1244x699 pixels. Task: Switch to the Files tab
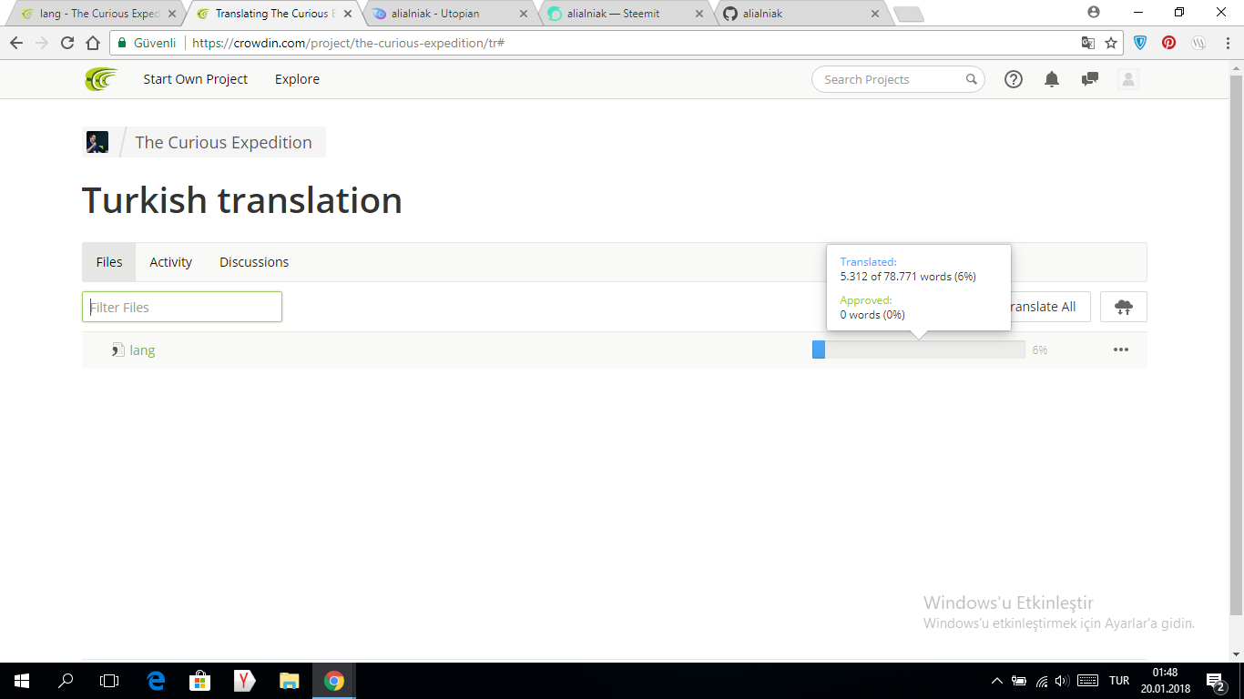[x=109, y=262]
